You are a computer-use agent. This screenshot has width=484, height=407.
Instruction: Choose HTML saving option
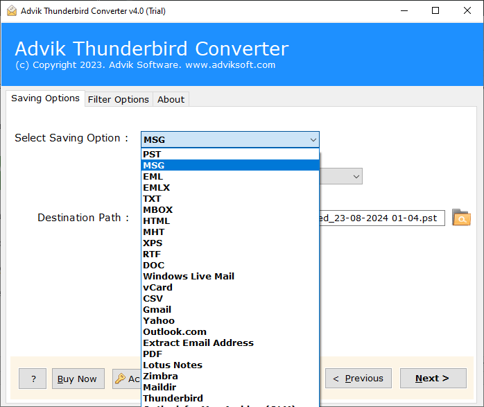coord(230,221)
